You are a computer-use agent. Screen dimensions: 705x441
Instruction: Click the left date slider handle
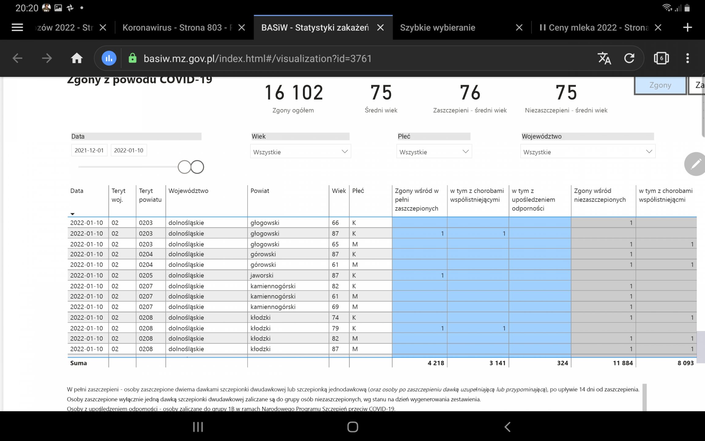[x=184, y=167]
